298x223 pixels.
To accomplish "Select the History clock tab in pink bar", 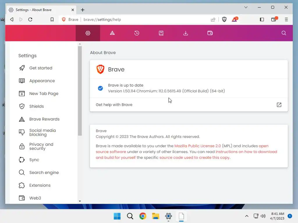I will coord(137,33).
